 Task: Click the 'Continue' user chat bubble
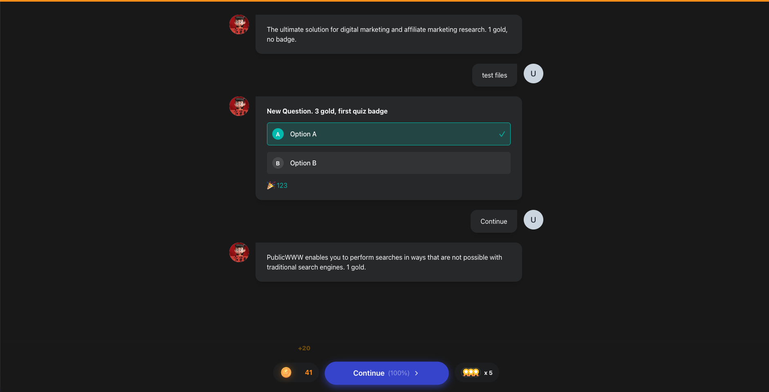click(x=493, y=221)
